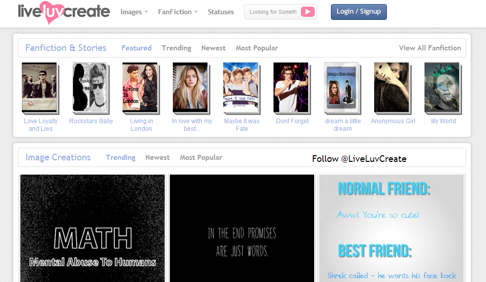
Task: Click the In love with my best... title link
Action: coord(192,125)
